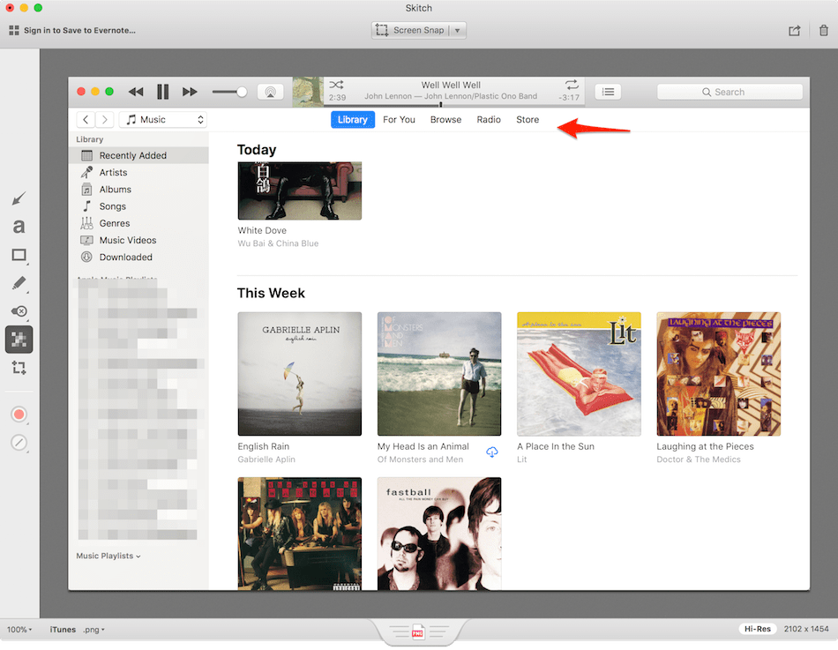Select the Marker drawing tool
Screen dimensions: 838x650
[19, 283]
